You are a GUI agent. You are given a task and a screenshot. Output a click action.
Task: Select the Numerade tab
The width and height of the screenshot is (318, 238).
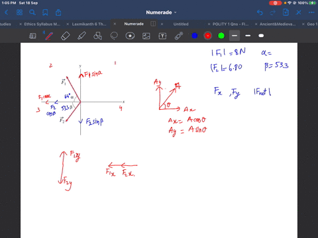[x=134, y=24]
